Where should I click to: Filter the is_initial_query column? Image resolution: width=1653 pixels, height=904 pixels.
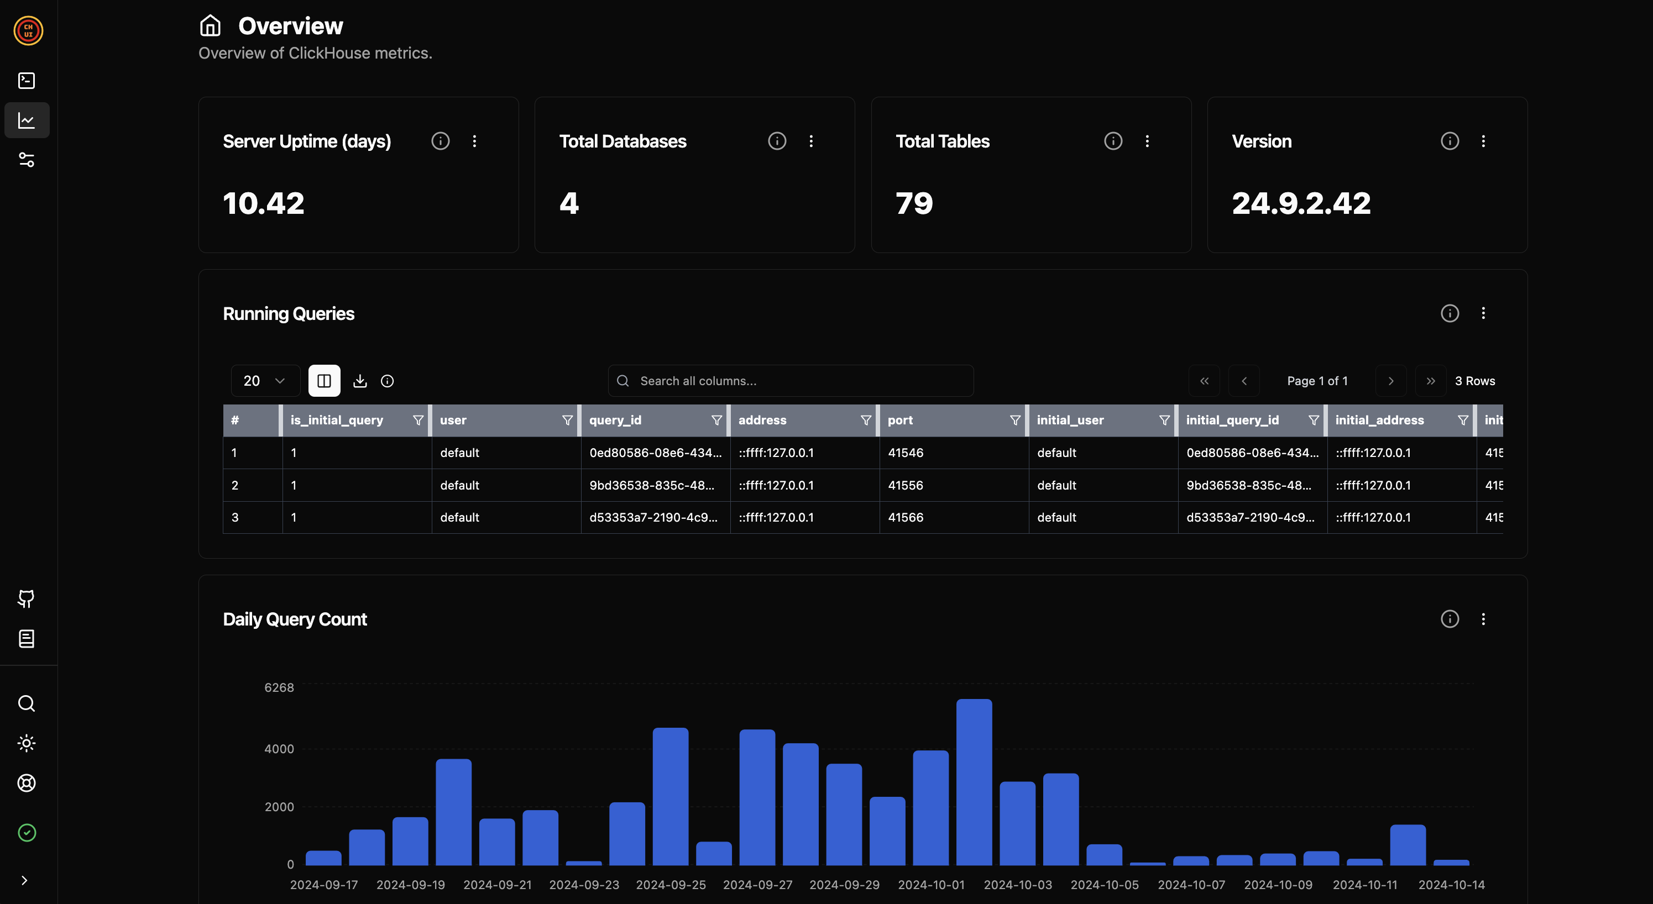[418, 421]
